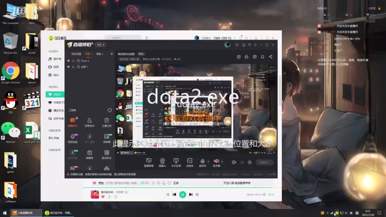The image size is (386, 217).
Task: Open 音乐馆 in QQ Music sidebar
Action: pyautogui.click(x=55, y=59)
